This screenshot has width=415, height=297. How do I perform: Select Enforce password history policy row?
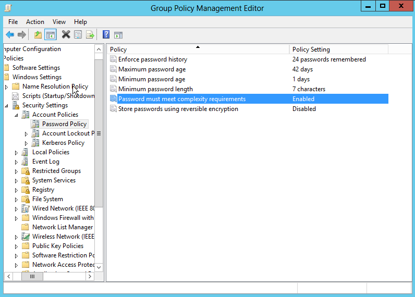(x=249, y=59)
